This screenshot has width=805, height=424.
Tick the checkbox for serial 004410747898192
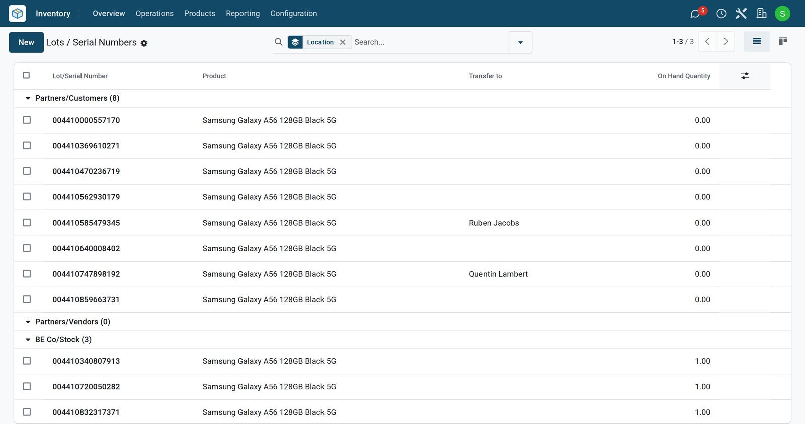(x=27, y=273)
